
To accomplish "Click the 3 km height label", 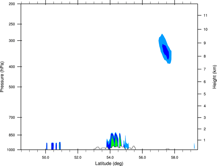I will click(x=205, y=118).
